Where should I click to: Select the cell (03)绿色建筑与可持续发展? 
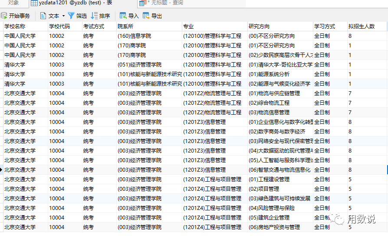pos(280,199)
